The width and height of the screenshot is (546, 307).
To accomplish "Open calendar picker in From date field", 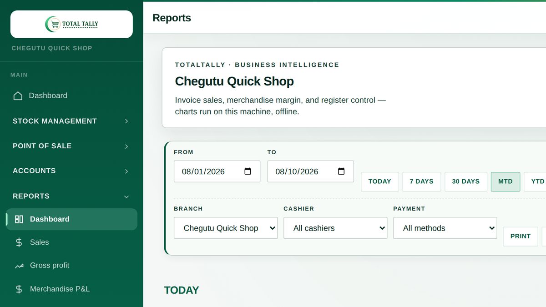I will tap(248, 171).
